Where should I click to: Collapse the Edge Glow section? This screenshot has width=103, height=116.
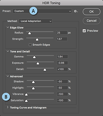coord(8,27)
